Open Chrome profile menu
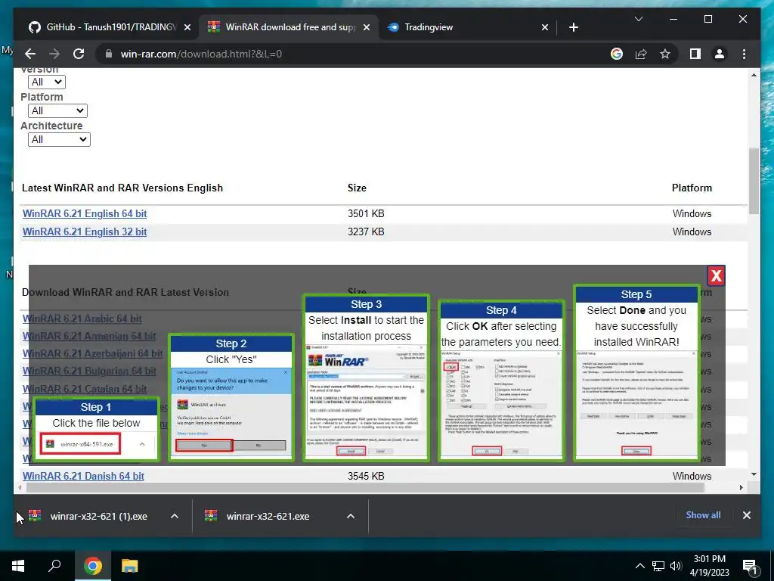 720,54
